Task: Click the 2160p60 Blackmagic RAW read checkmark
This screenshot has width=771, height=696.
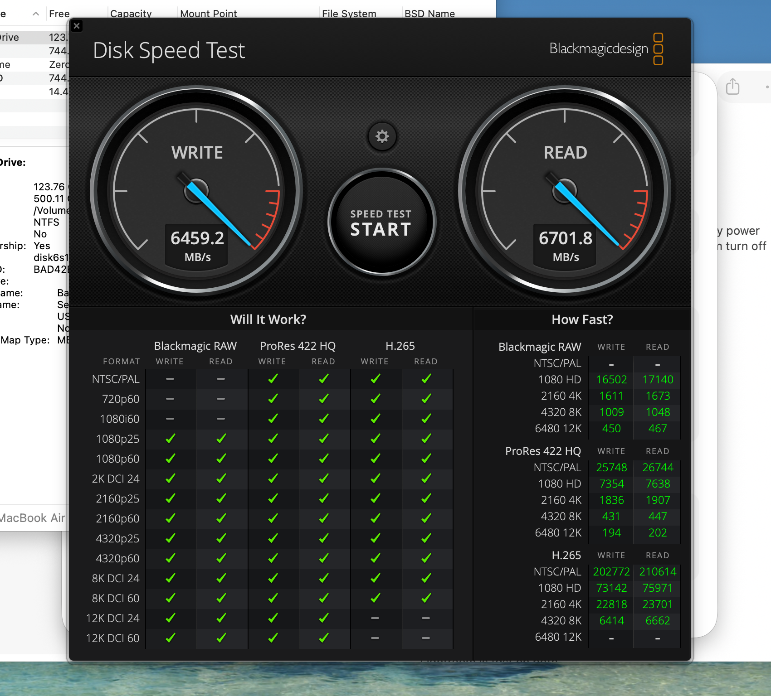Action: point(221,518)
